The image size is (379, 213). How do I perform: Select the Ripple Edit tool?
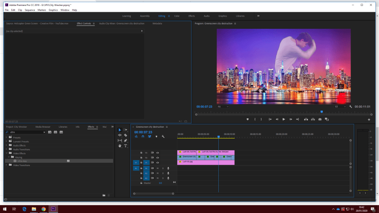(x=120, y=135)
